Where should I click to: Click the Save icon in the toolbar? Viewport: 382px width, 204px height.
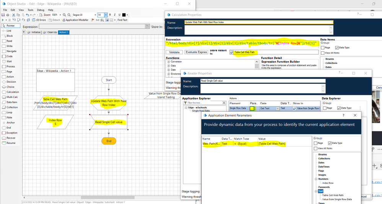[3, 15]
